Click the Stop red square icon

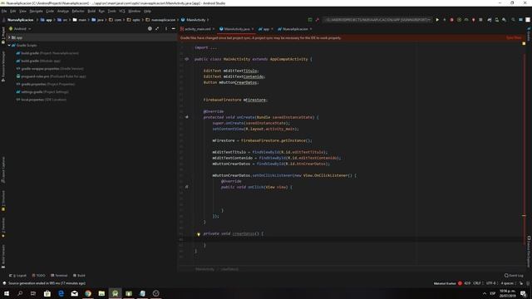click(x=480, y=20)
